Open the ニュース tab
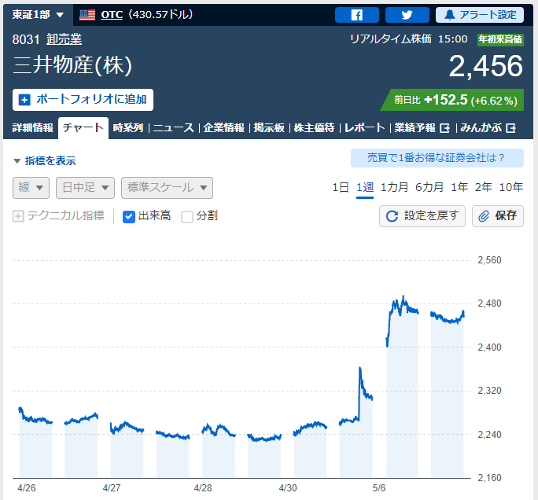The image size is (538, 500). point(173,127)
